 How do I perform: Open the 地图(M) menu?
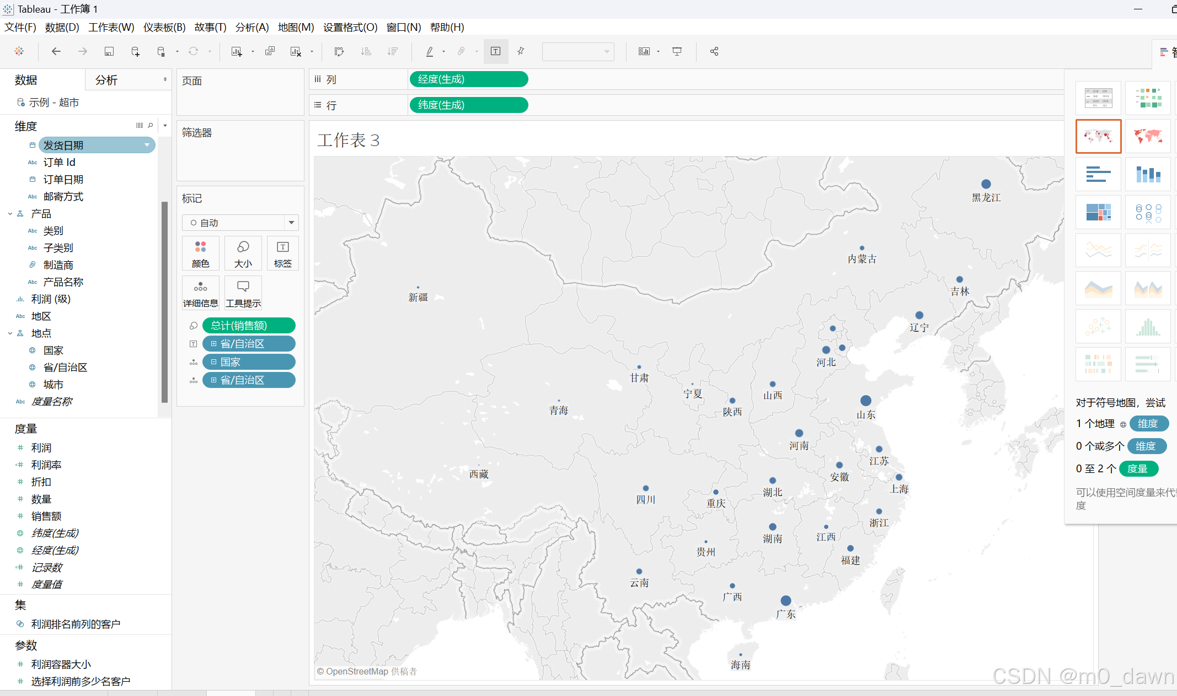(x=296, y=27)
